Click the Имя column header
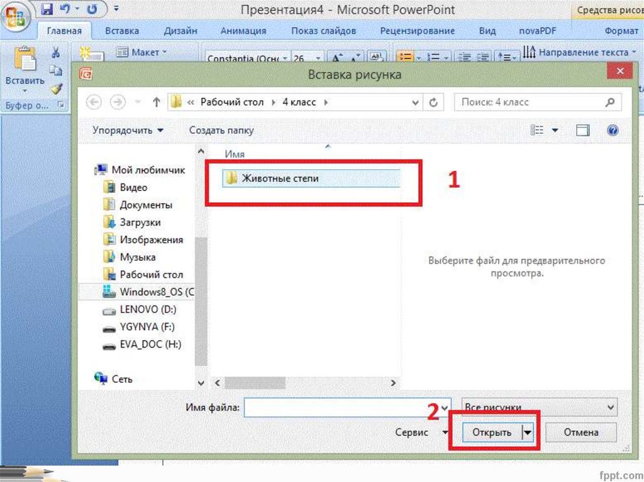Viewport: 644px width, 482px height. [235, 154]
